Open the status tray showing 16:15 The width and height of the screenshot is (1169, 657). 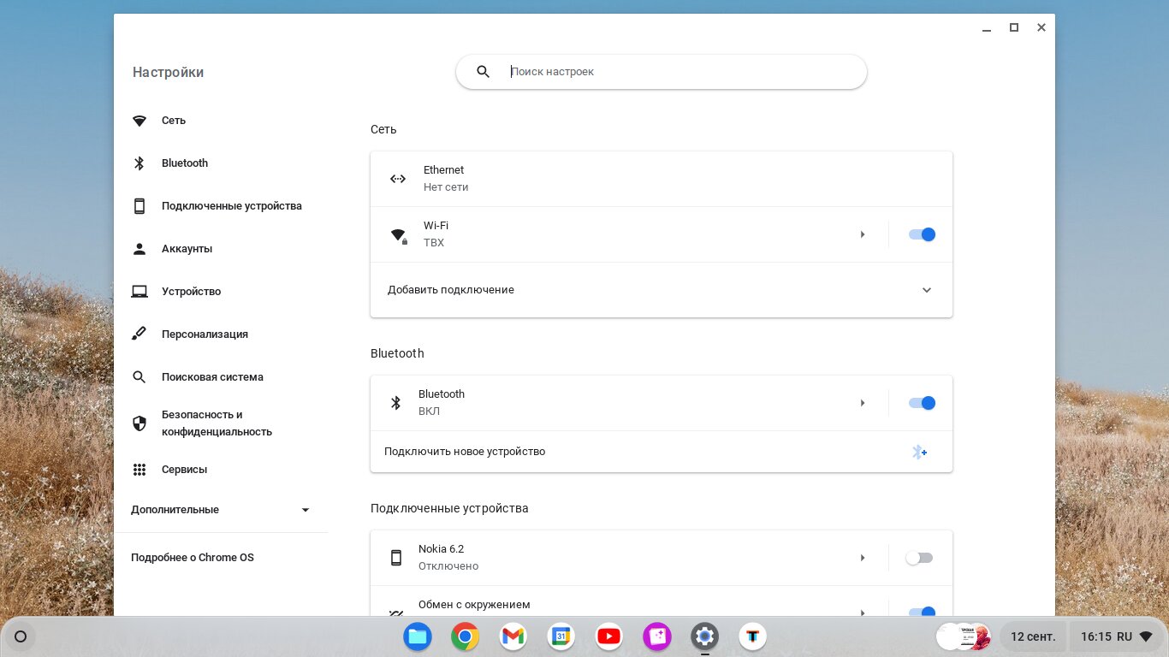coord(1116,636)
